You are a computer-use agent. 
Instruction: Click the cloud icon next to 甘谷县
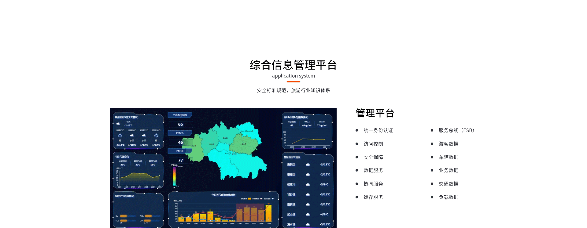[308, 194]
